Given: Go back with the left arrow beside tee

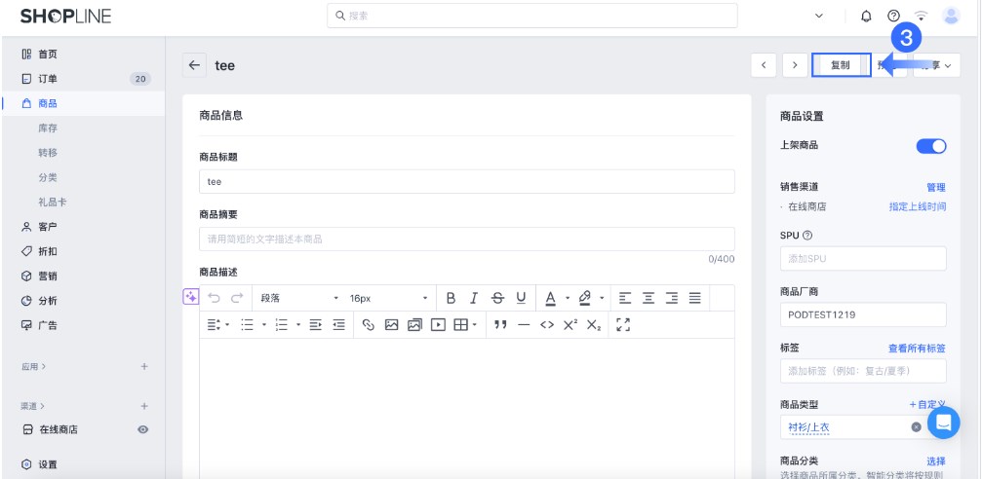Looking at the screenshot, I should (194, 65).
